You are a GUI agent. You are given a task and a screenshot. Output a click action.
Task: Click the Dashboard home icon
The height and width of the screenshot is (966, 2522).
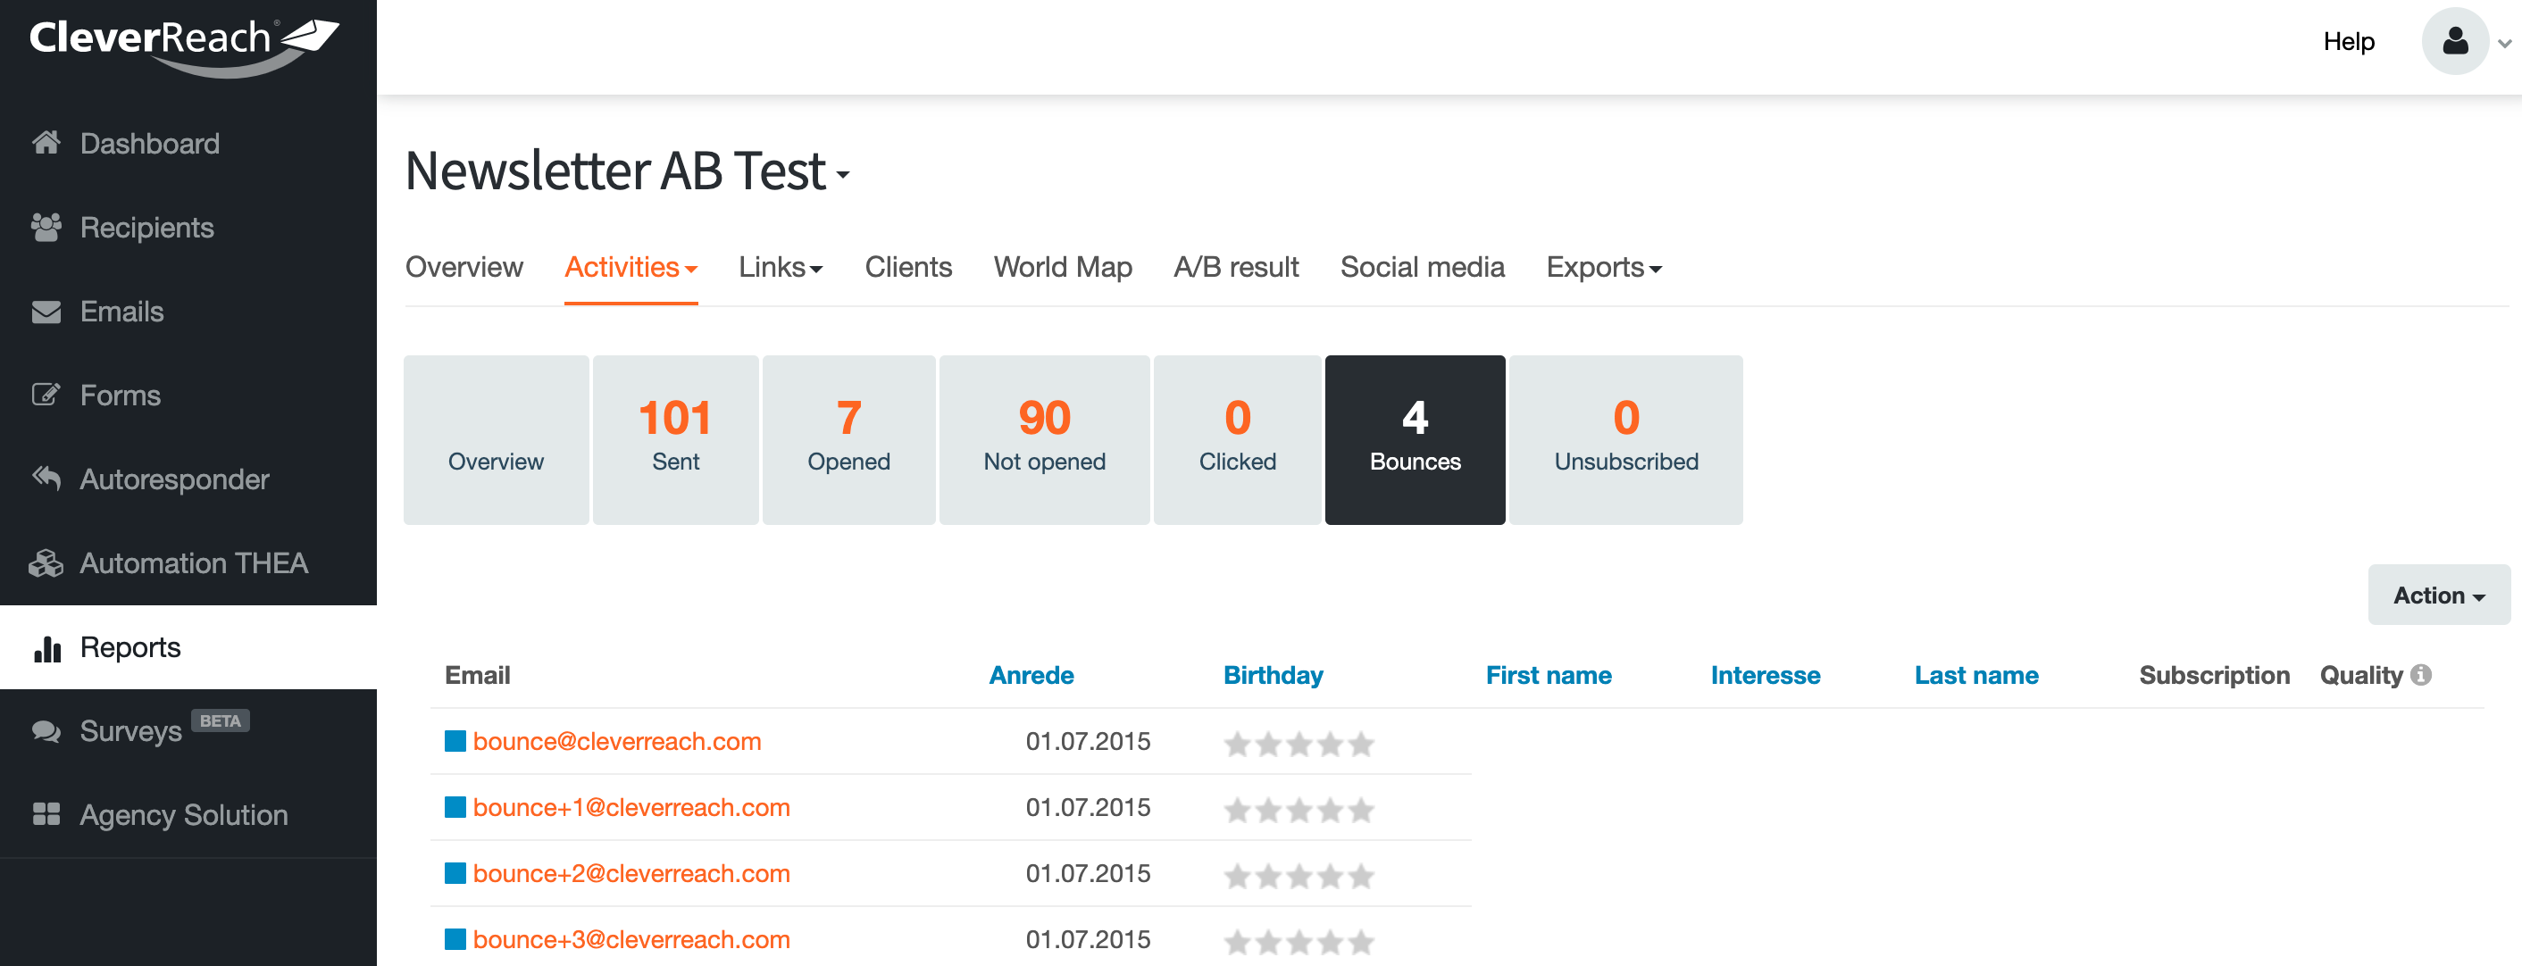tap(46, 143)
